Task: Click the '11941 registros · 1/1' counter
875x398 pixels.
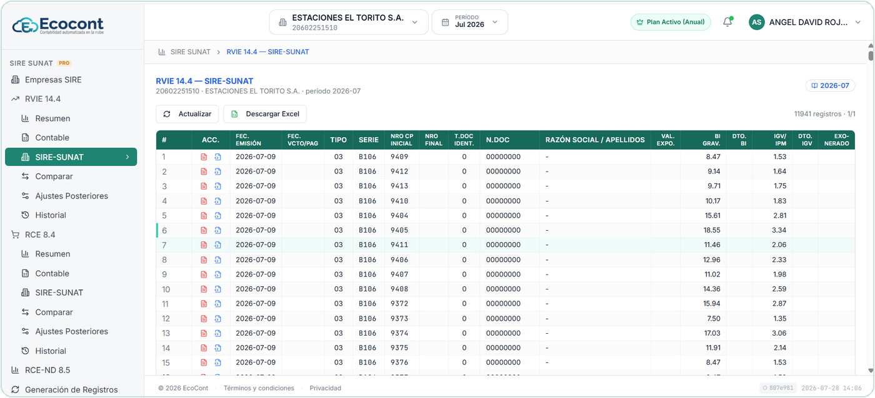Action: (824, 114)
